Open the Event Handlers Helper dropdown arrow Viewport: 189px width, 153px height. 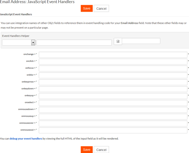coord(33,42)
